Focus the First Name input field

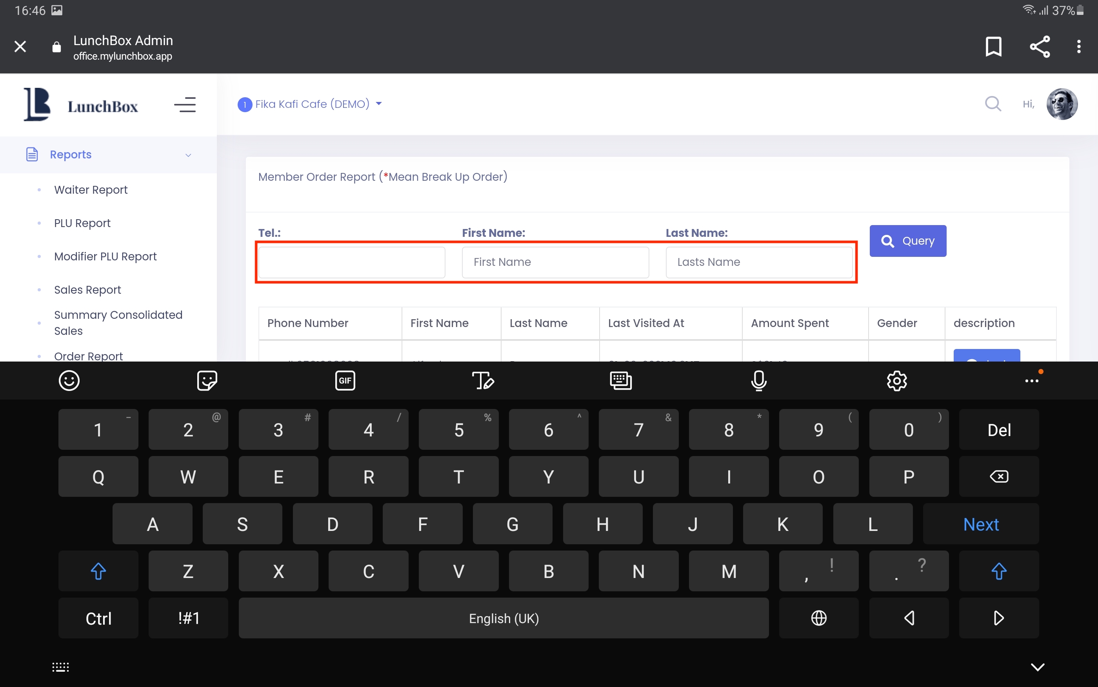pyautogui.click(x=555, y=262)
